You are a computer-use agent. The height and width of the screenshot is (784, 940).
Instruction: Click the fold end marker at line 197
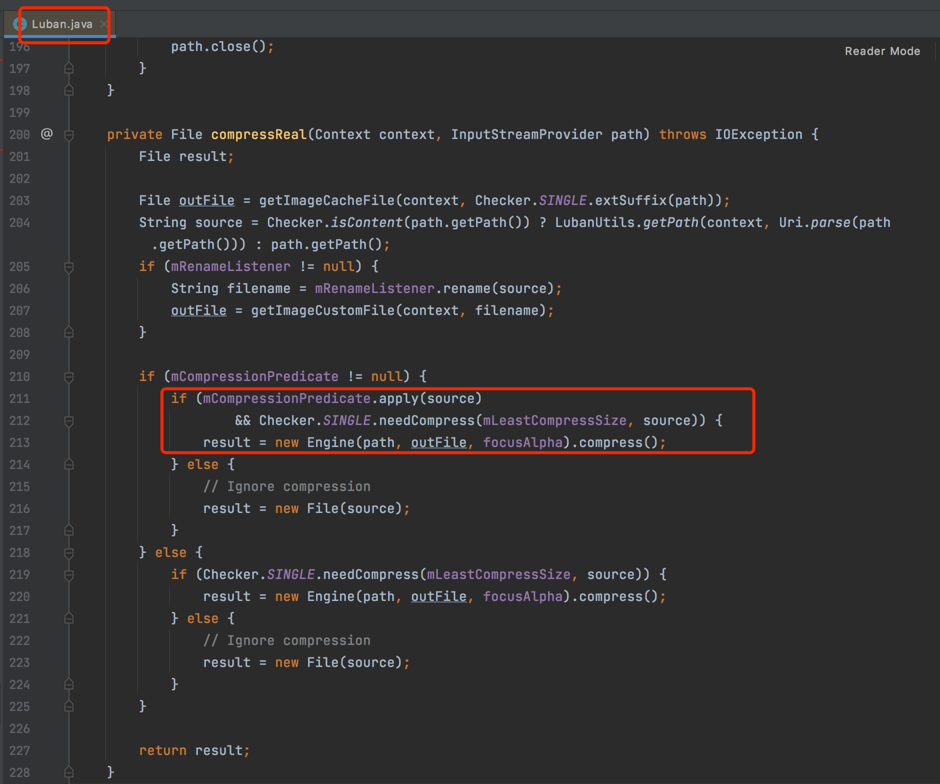[x=69, y=67]
